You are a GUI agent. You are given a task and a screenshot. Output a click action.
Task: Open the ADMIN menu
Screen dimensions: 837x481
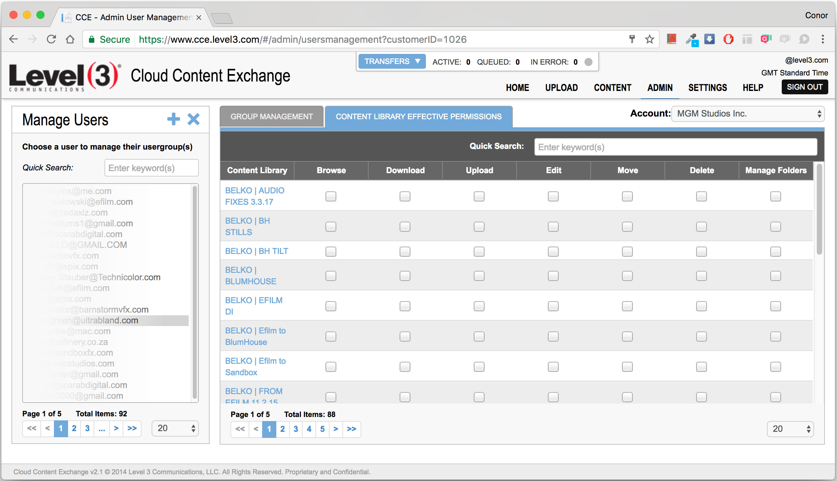[660, 88]
